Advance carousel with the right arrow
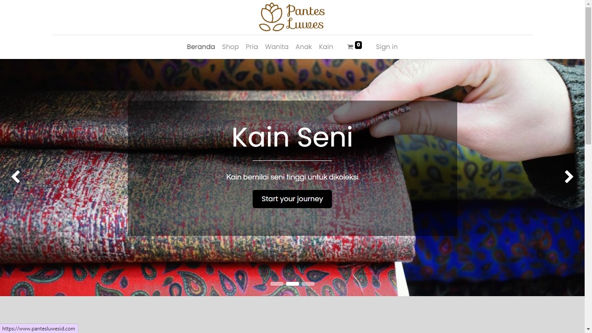Screen dimensions: 592x333 569,177
